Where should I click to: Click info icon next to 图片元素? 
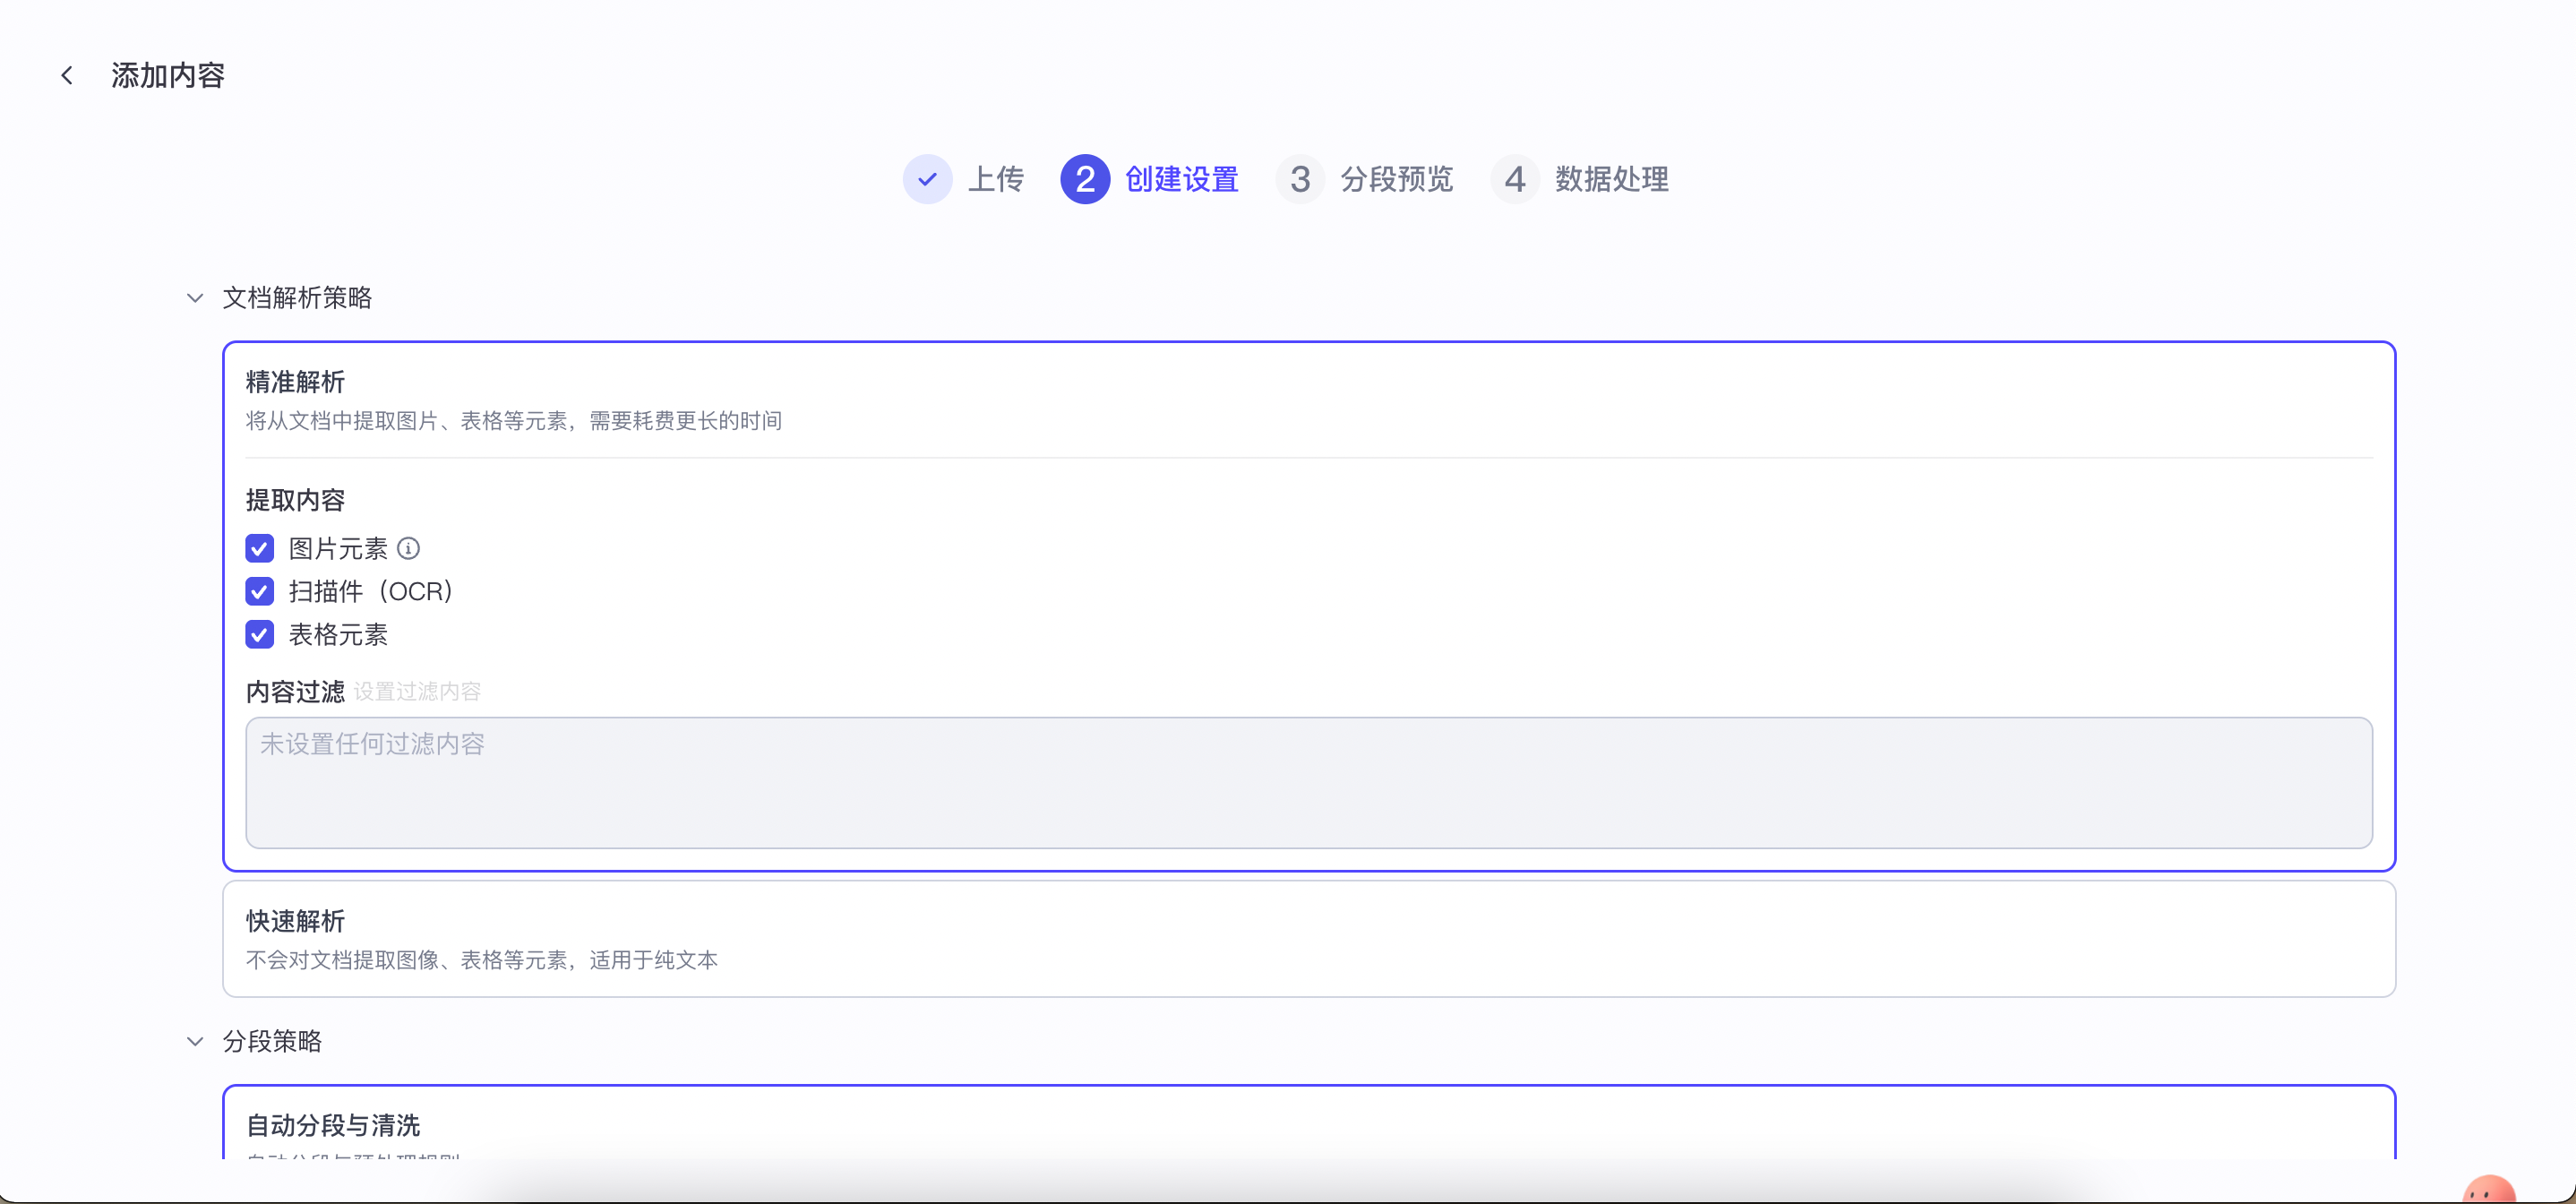click(408, 548)
